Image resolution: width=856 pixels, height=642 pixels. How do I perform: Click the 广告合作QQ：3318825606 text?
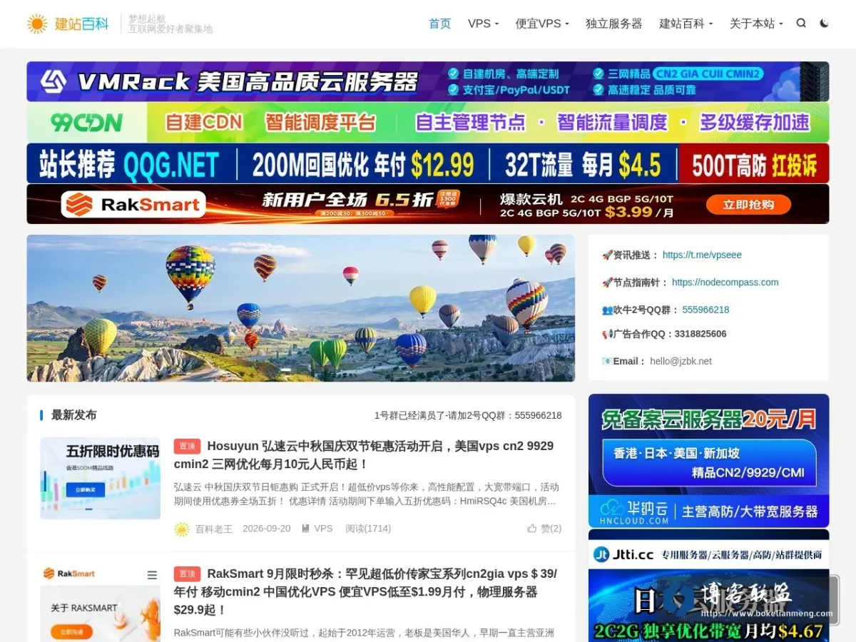point(670,334)
